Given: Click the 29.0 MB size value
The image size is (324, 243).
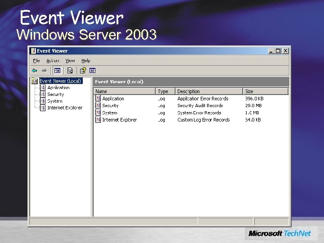Looking at the screenshot, I should pos(253,106).
